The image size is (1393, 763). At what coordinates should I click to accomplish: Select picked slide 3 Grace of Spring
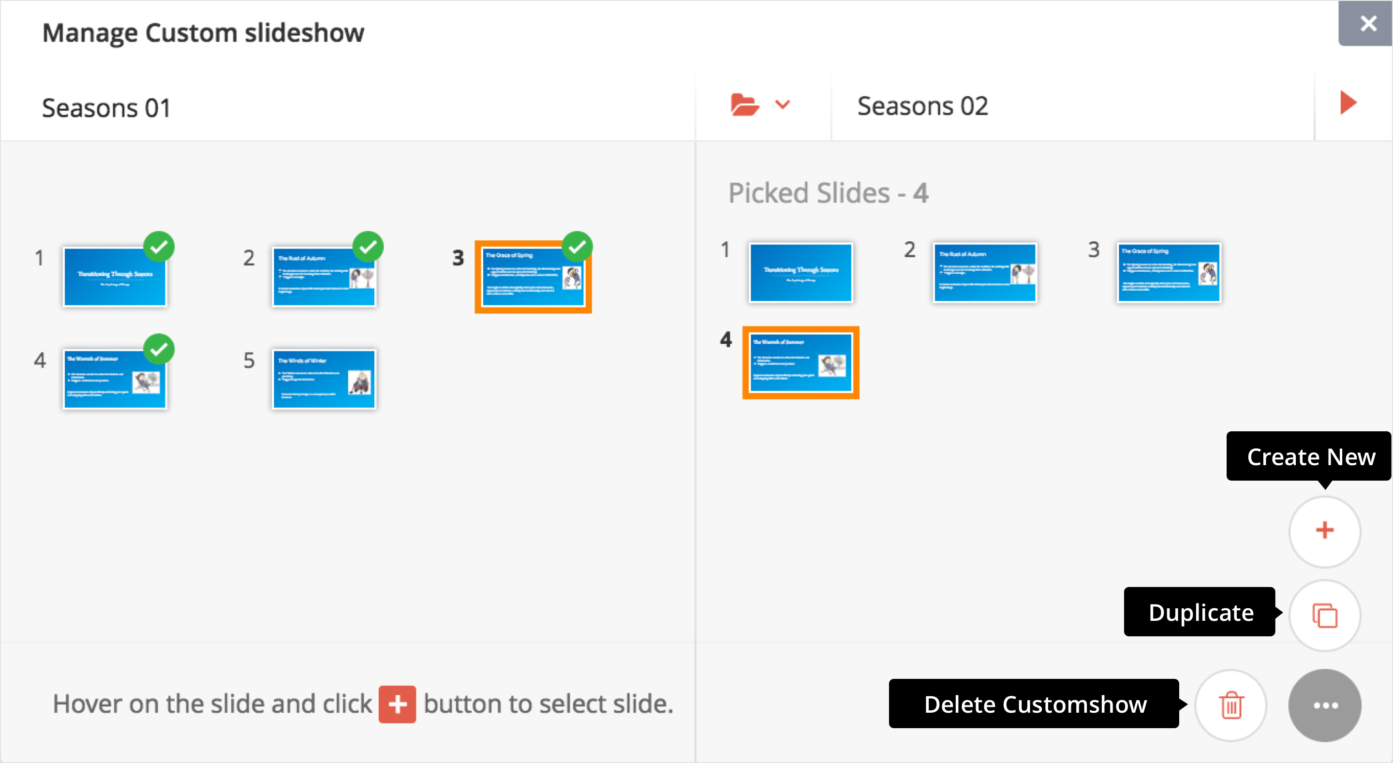1169,273
